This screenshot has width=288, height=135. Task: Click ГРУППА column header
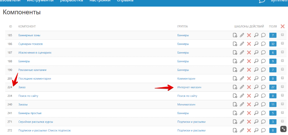(x=182, y=27)
